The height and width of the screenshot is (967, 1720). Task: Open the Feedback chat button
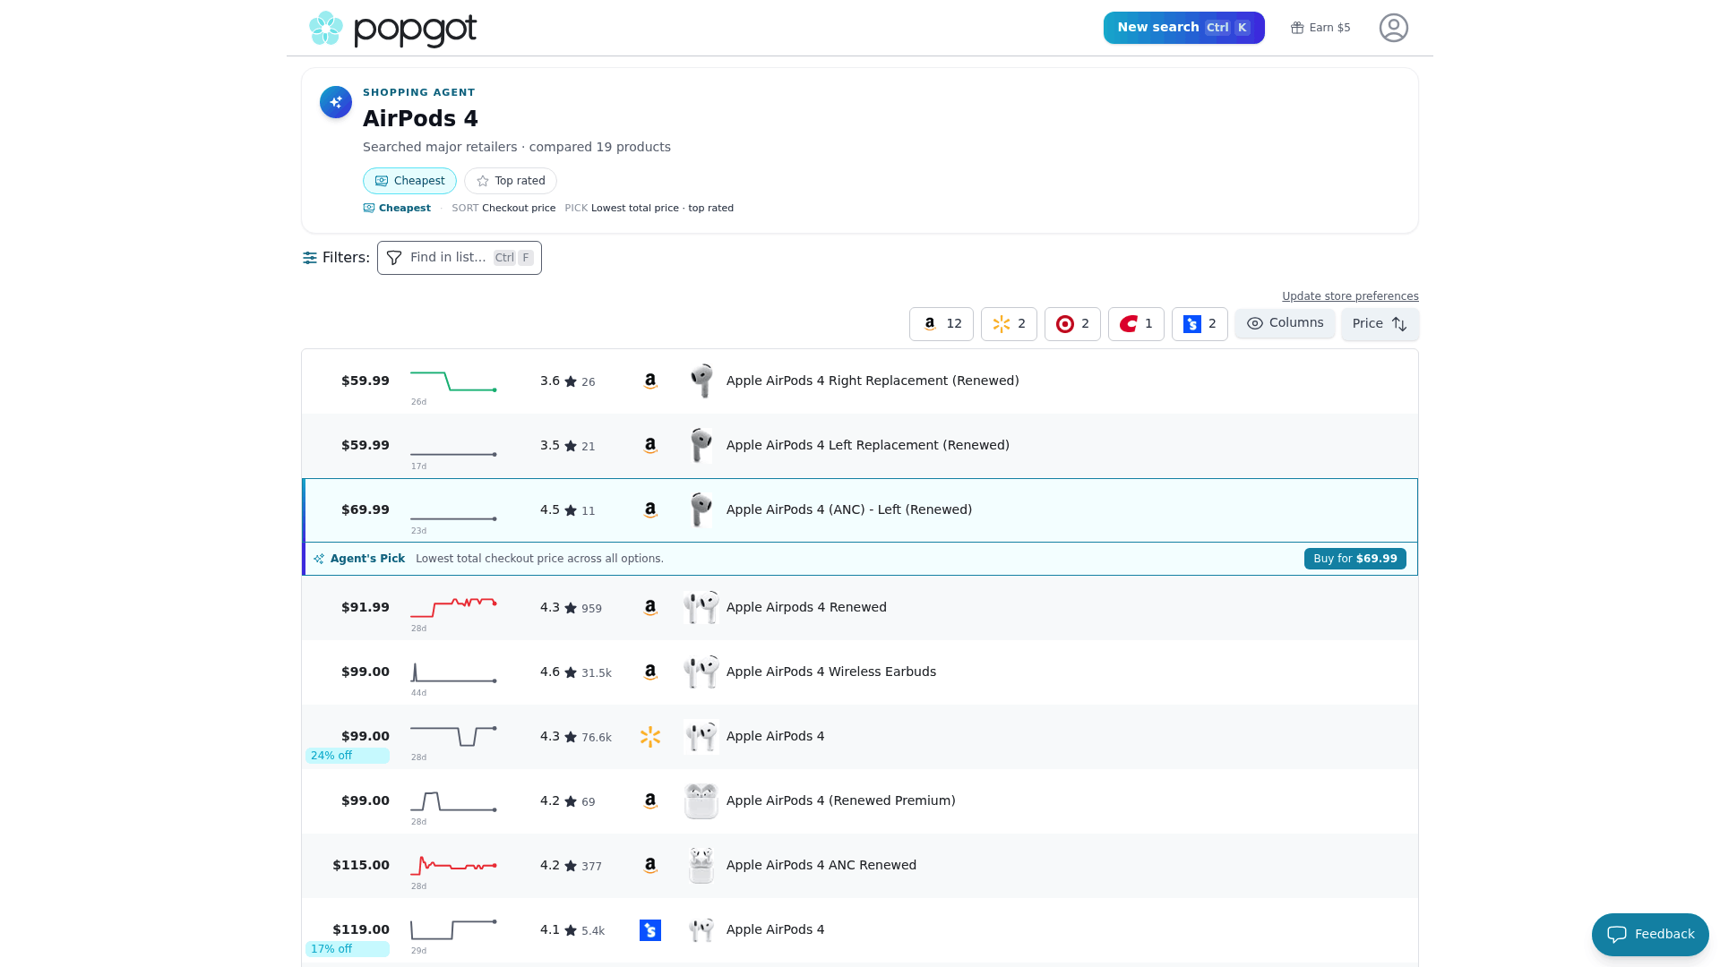pos(1650,935)
